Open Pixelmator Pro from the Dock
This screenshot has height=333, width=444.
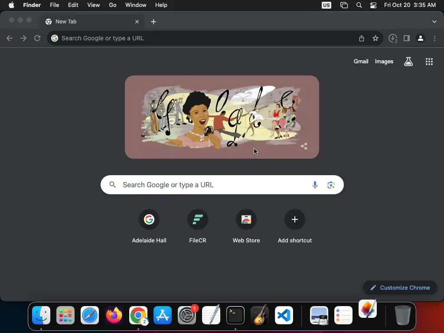coord(368,309)
